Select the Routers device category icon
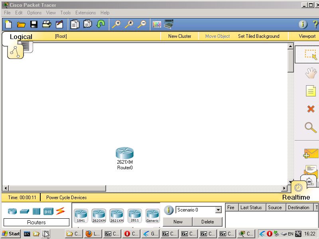 (x=12, y=211)
